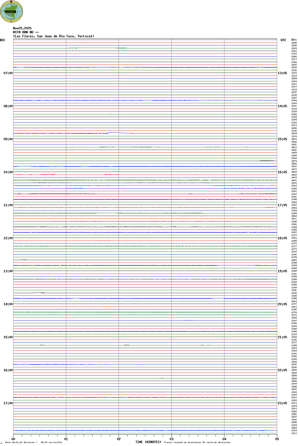
Task: Select the 12:00 local time marker
Action: 8,238
